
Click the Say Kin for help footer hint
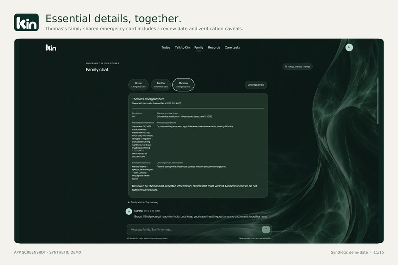(x=147, y=238)
